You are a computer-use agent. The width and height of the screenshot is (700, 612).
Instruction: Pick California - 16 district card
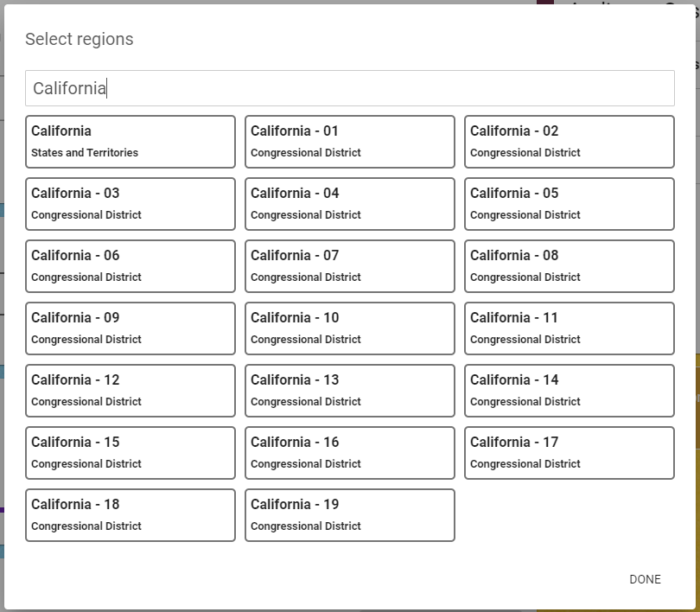coord(350,453)
